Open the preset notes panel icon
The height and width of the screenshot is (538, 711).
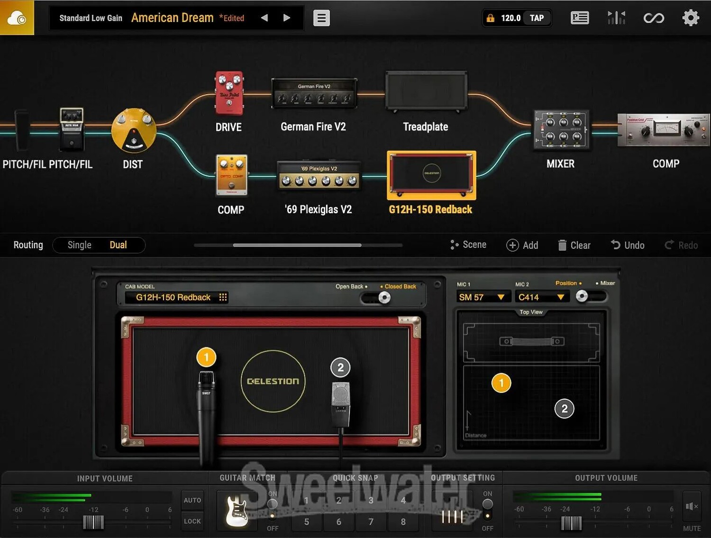tap(579, 18)
